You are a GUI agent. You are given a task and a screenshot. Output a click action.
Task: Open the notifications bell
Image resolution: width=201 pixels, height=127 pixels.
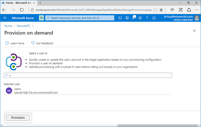tap(133, 18)
